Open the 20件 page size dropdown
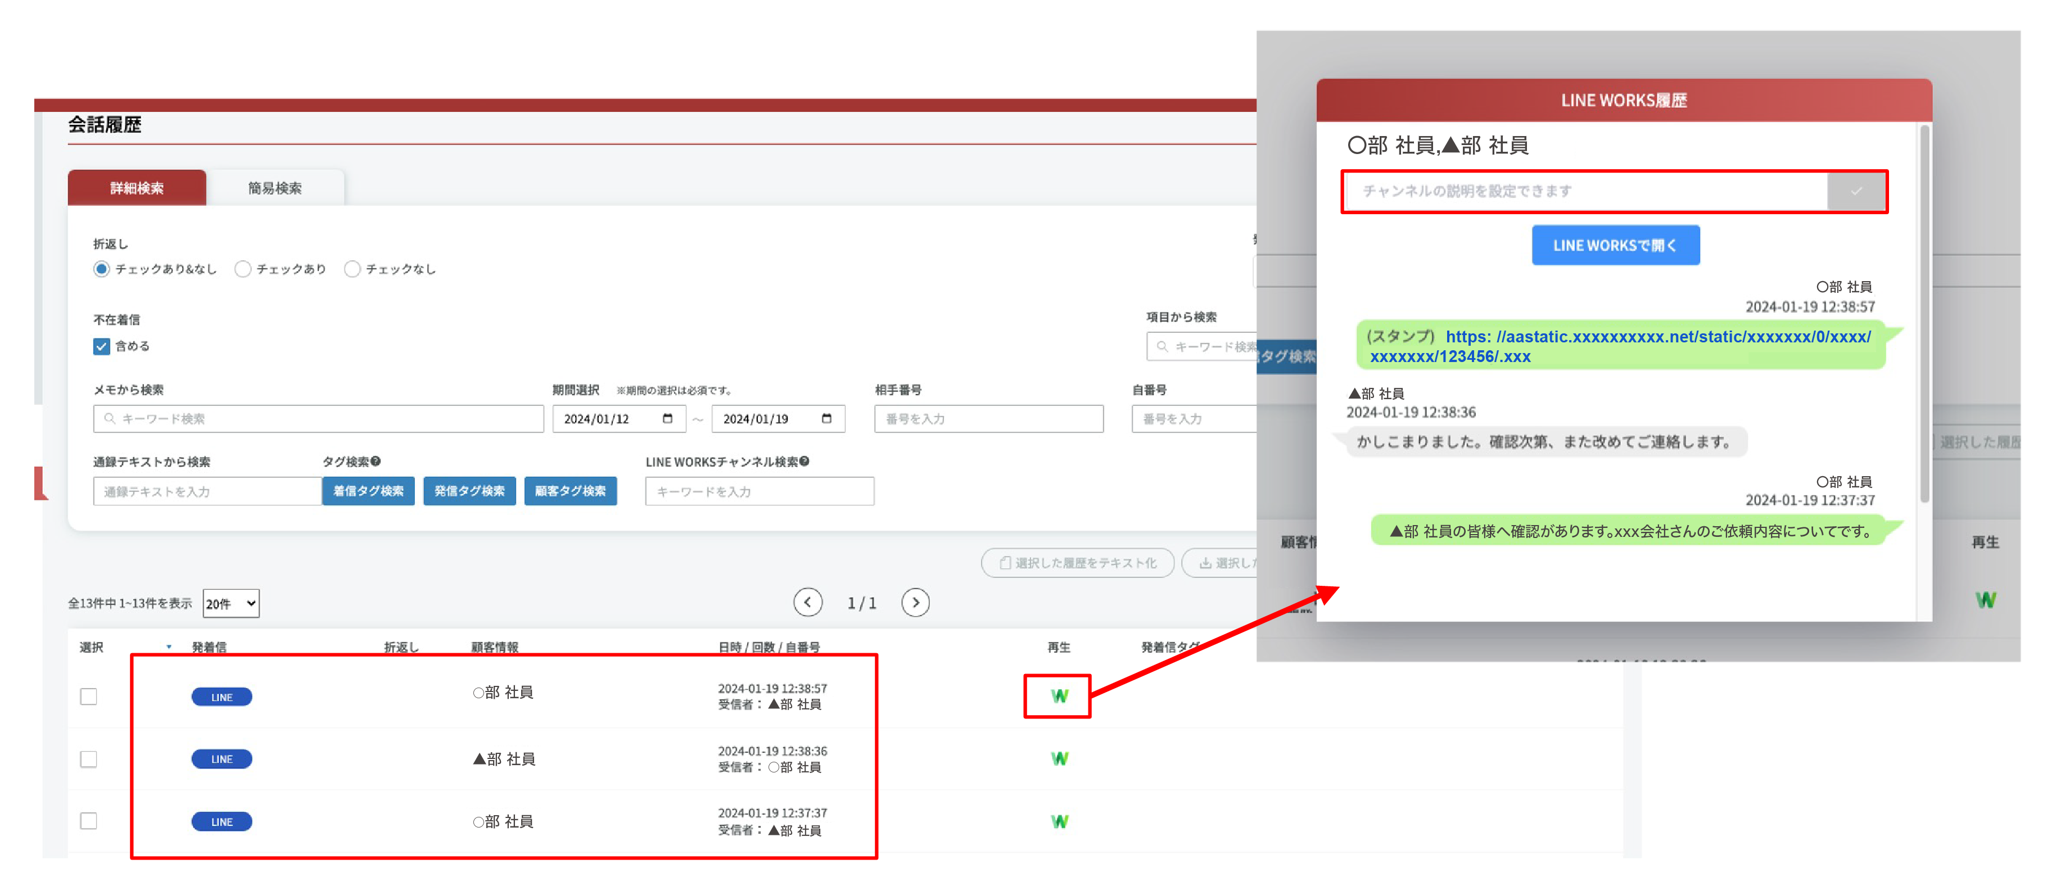2047x895 pixels. pos(231,603)
